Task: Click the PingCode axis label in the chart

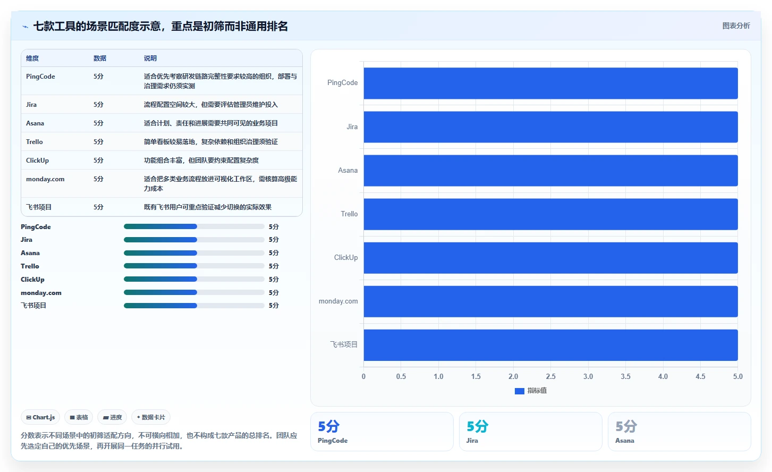Action: (342, 83)
